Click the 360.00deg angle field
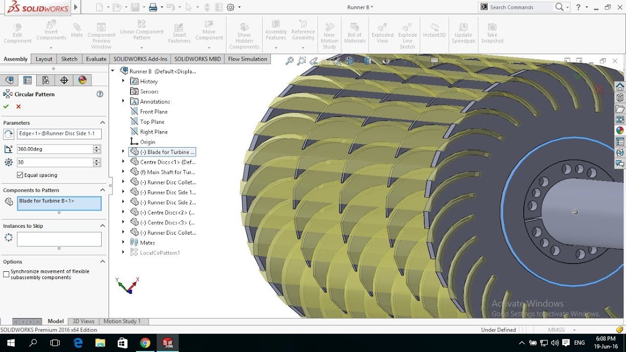The height and width of the screenshot is (352, 626). (x=55, y=149)
